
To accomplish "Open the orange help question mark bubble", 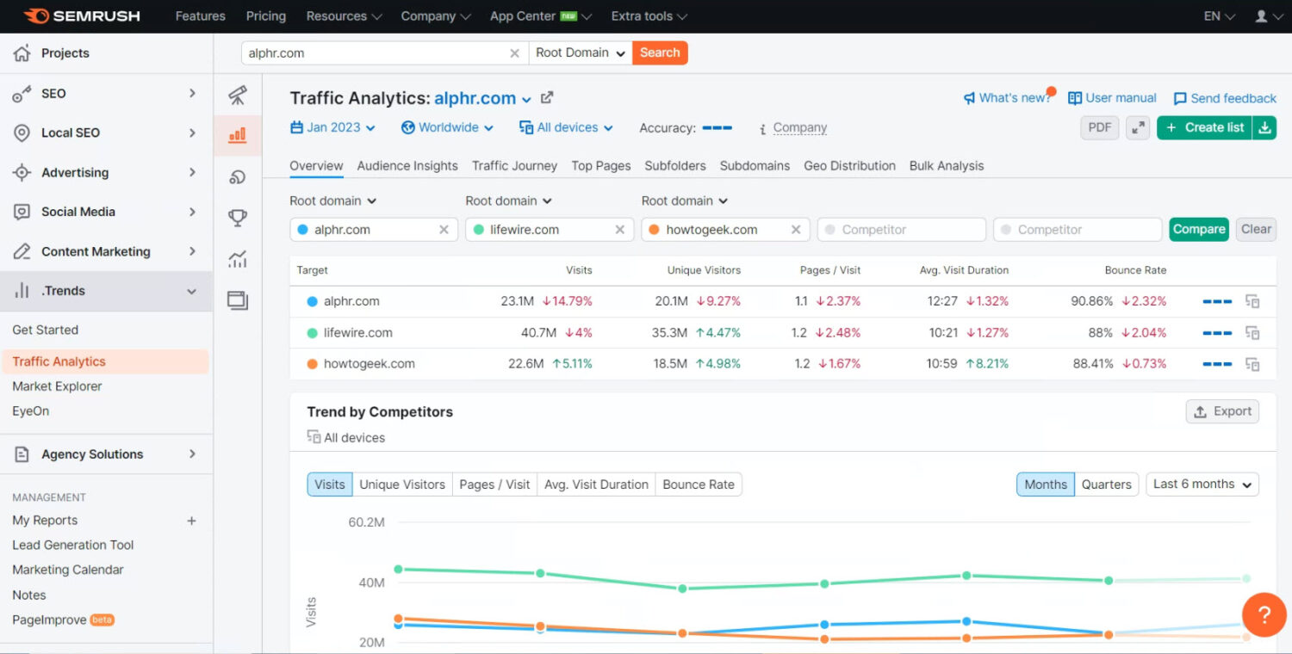I will point(1264,614).
